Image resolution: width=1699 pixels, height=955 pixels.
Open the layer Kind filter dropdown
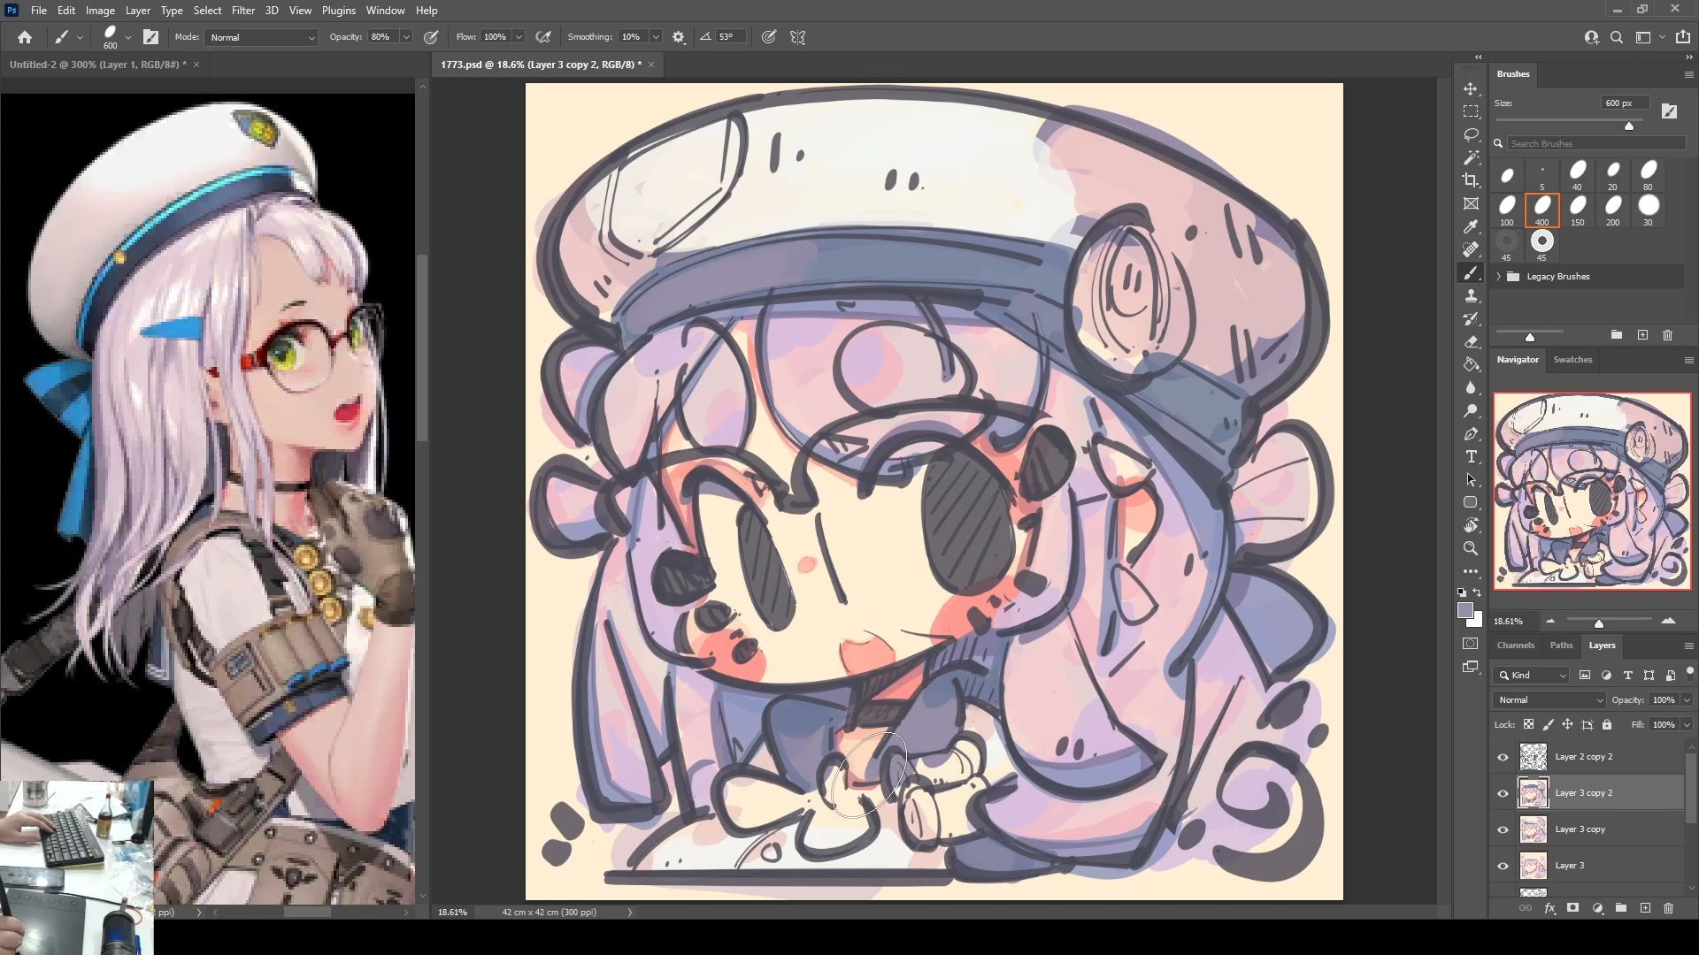(1532, 675)
